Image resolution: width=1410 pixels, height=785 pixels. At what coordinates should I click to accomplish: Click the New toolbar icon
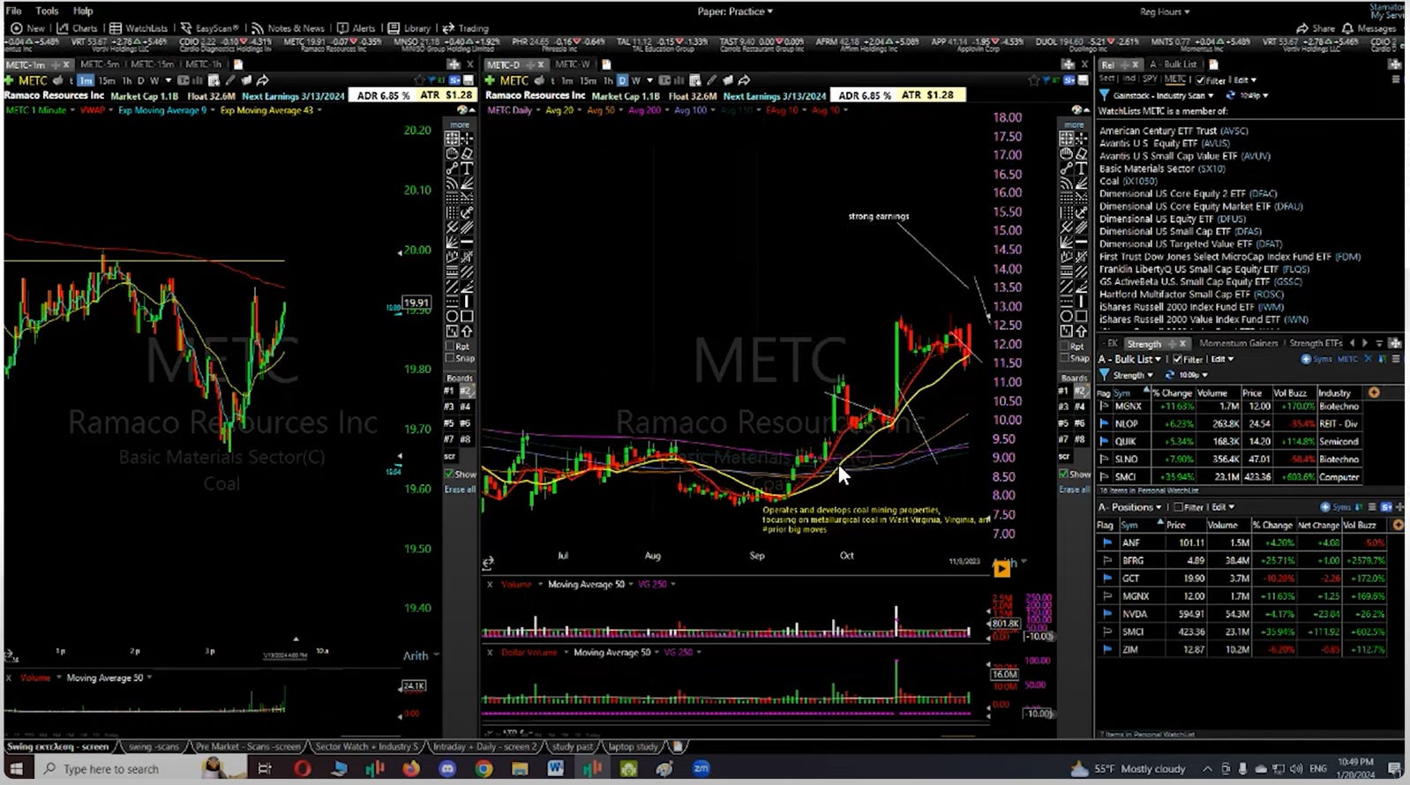(27, 28)
